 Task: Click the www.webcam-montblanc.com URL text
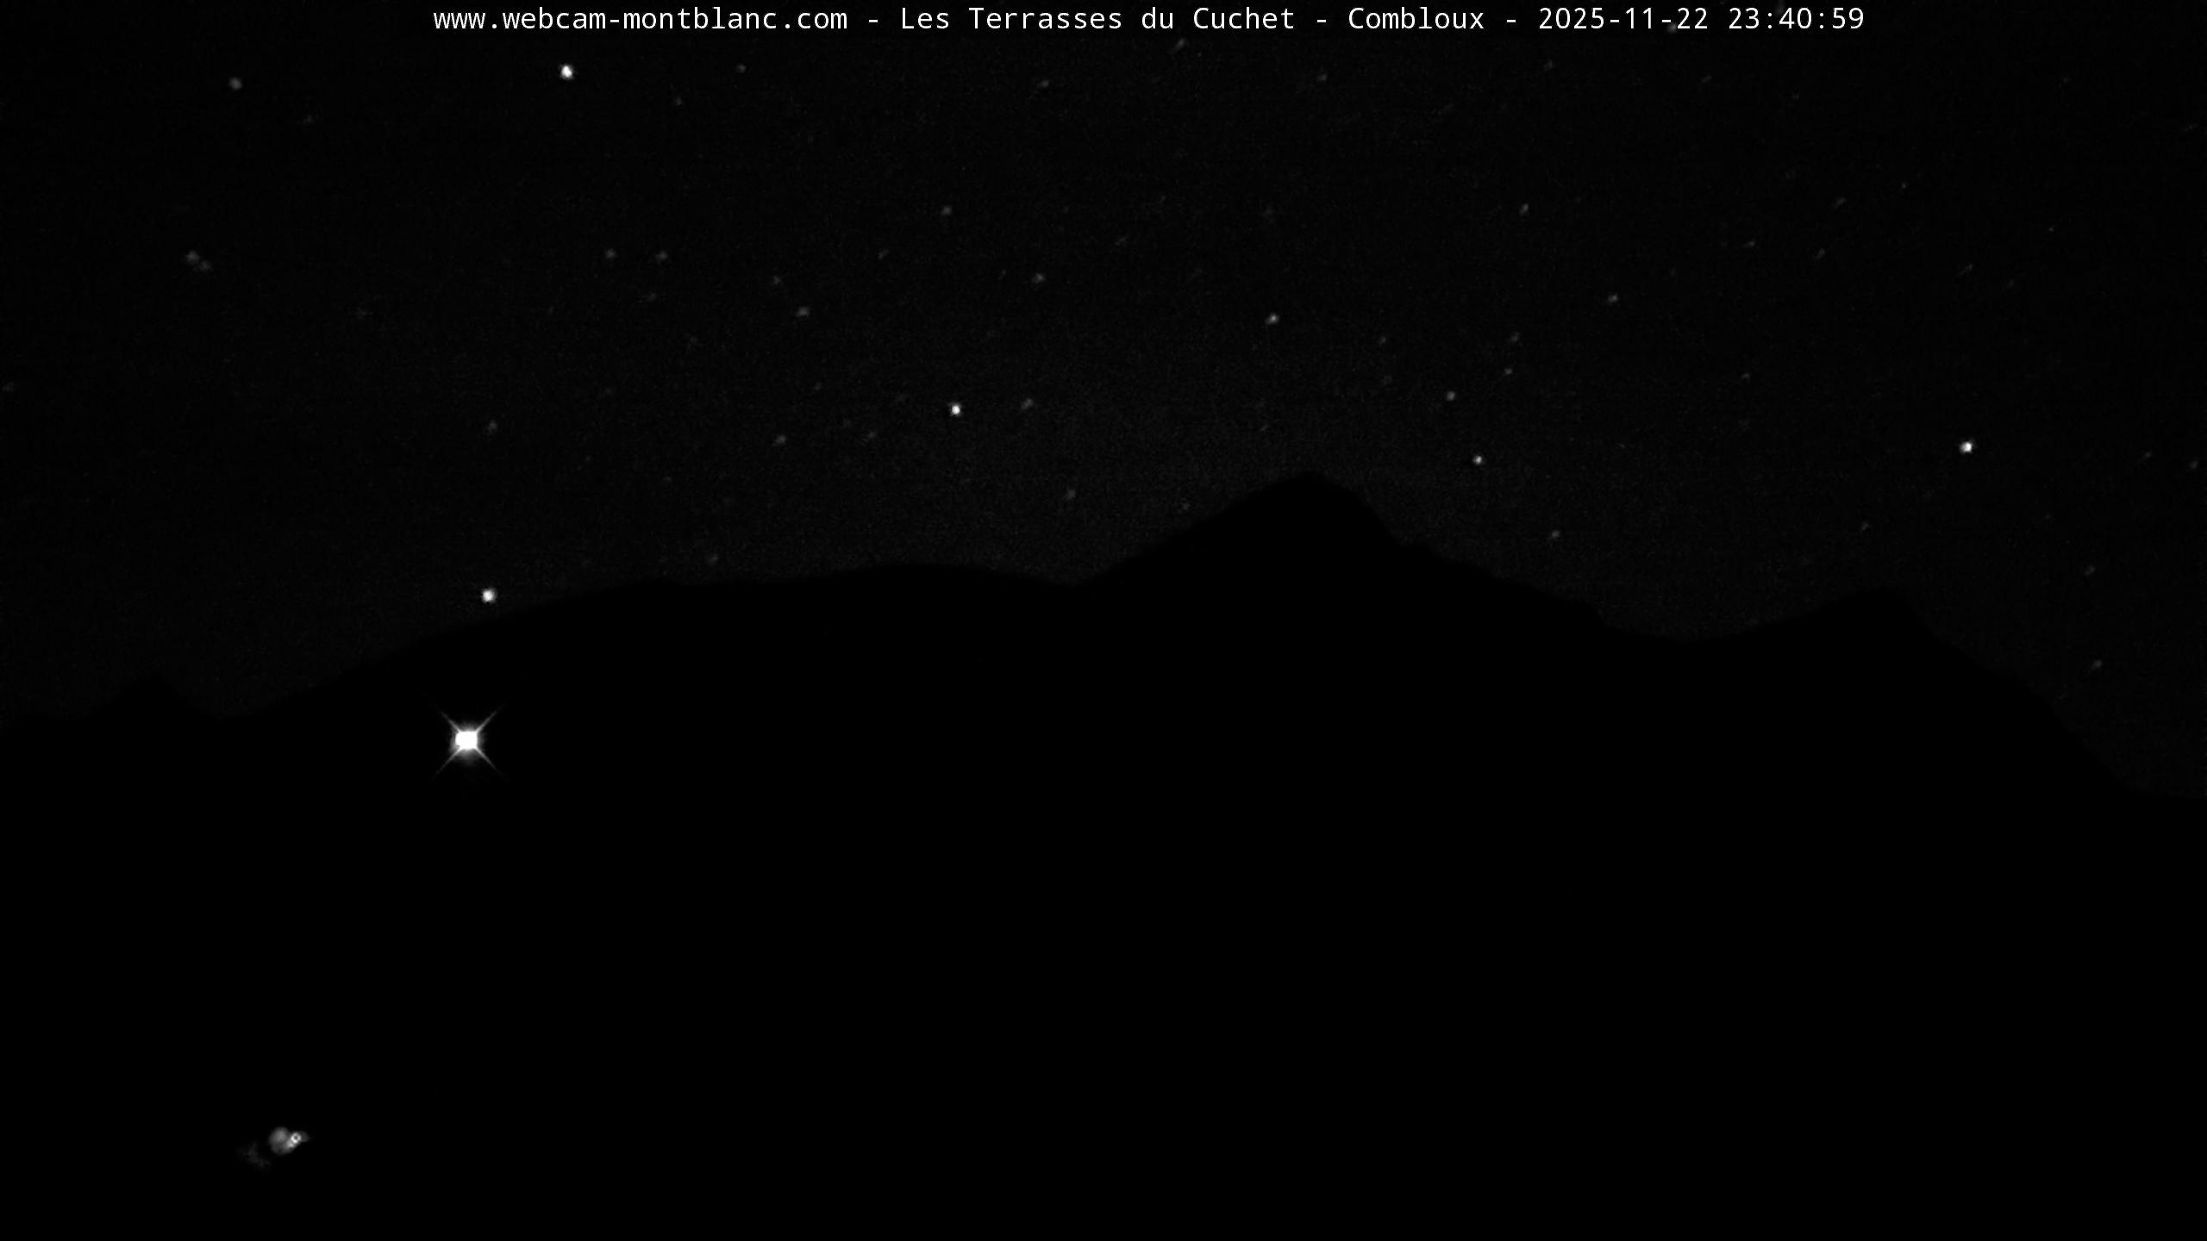[640, 19]
